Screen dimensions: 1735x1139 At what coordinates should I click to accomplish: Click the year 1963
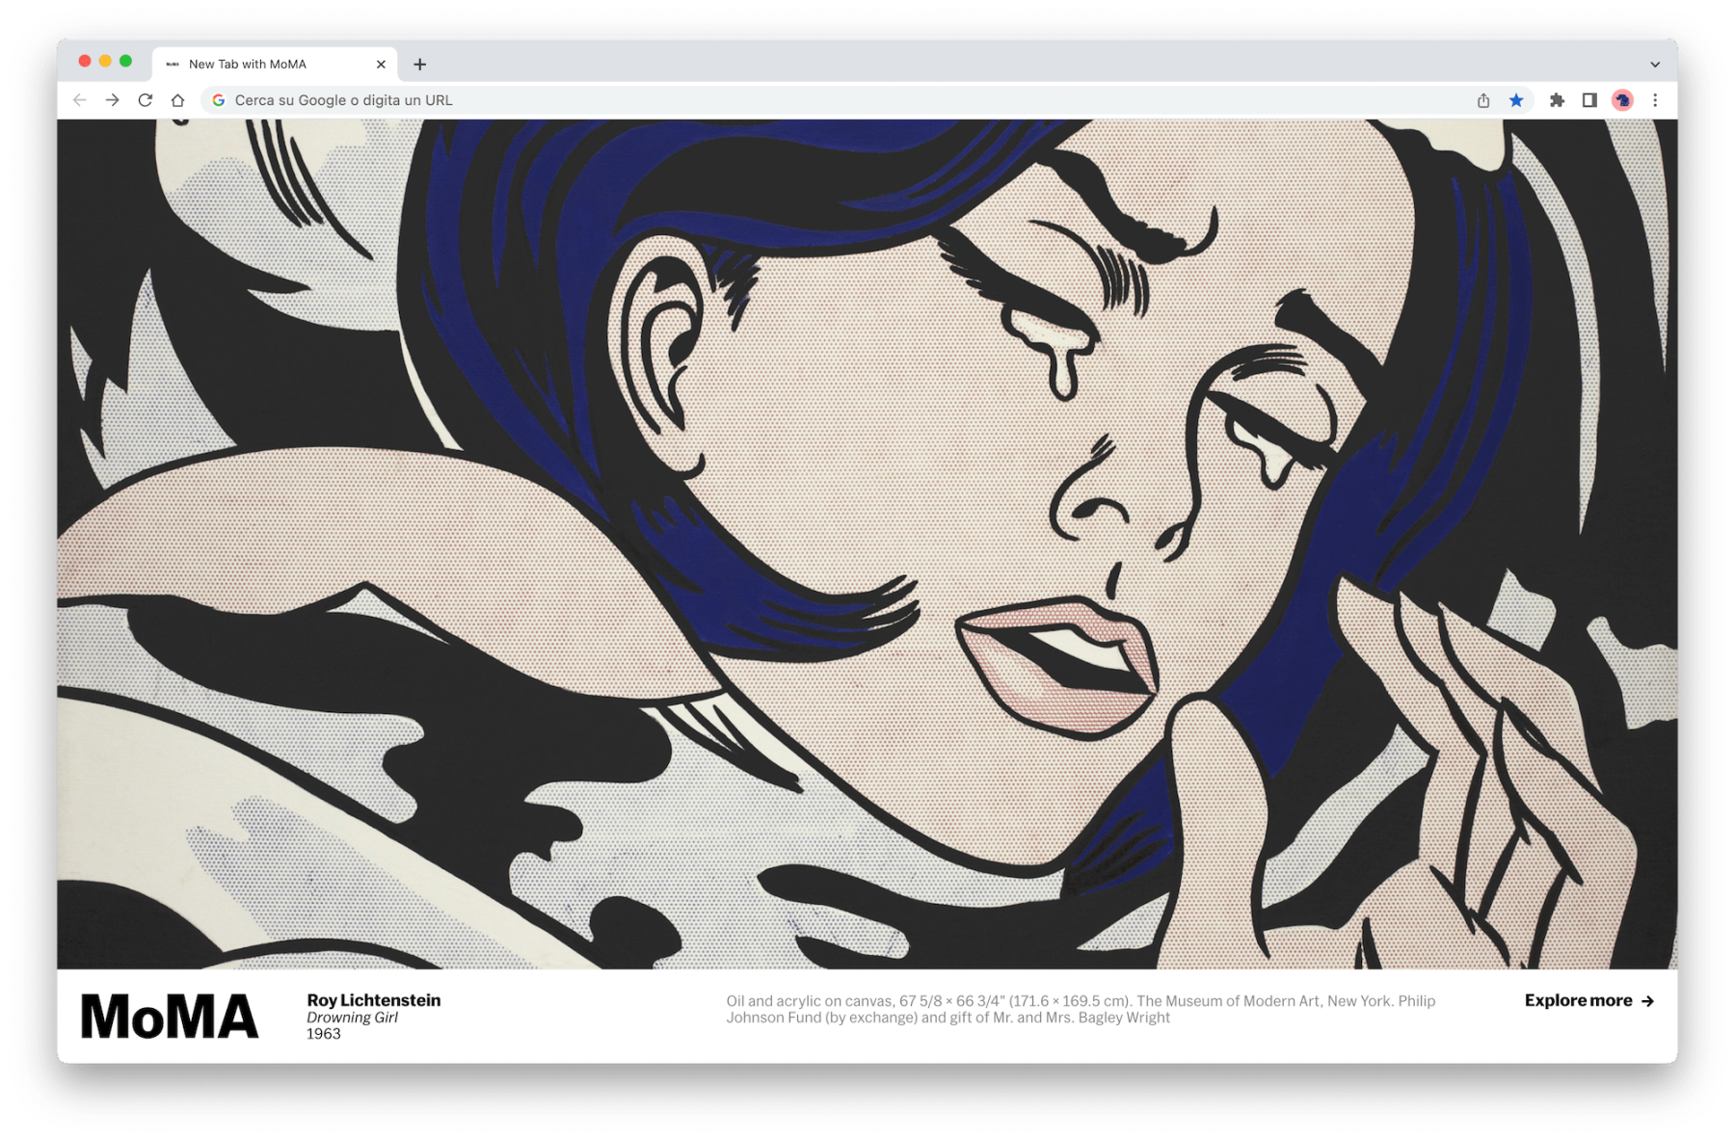click(324, 1034)
